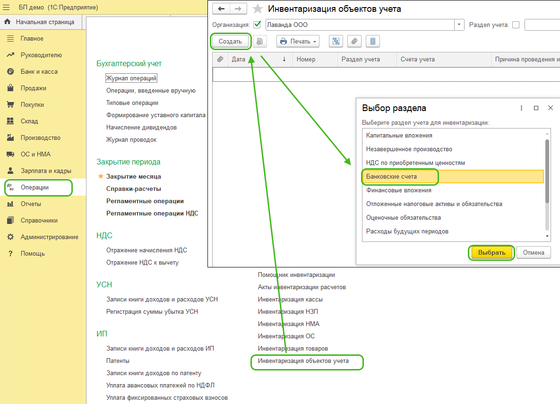Open the Администрирование section
Viewport: 560px width, 404px height.
click(x=49, y=237)
